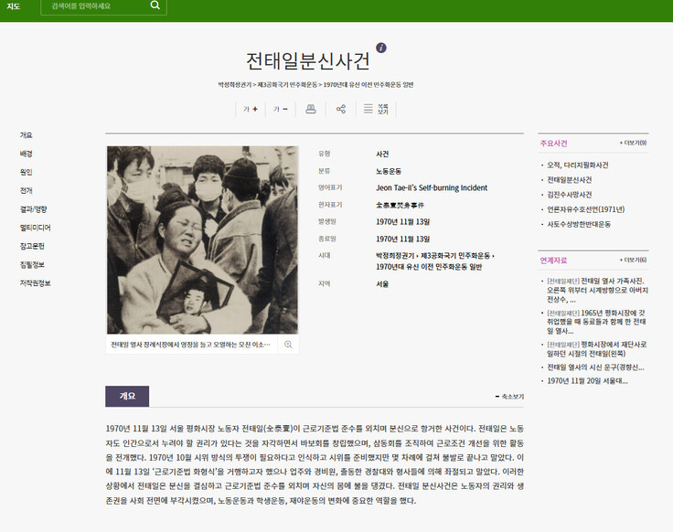This screenshot has width=673, height=532.
Task: Click the search magnifier icon in header
Action: pos(155,5)
